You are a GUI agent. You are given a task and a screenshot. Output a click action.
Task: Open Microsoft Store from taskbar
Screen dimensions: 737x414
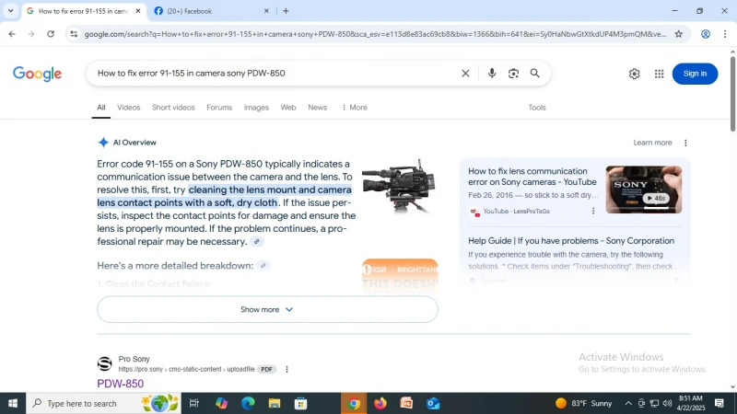[301, 403]
